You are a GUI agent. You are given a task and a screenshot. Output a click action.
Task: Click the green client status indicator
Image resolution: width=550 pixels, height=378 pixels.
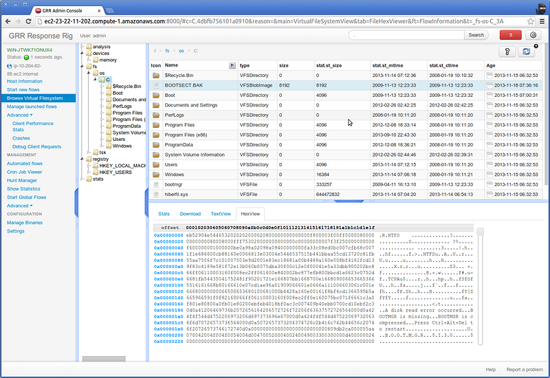coord(26,57)
